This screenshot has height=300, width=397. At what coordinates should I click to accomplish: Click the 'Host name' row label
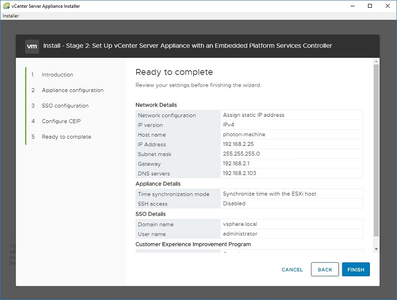click(x=152, y=135)
